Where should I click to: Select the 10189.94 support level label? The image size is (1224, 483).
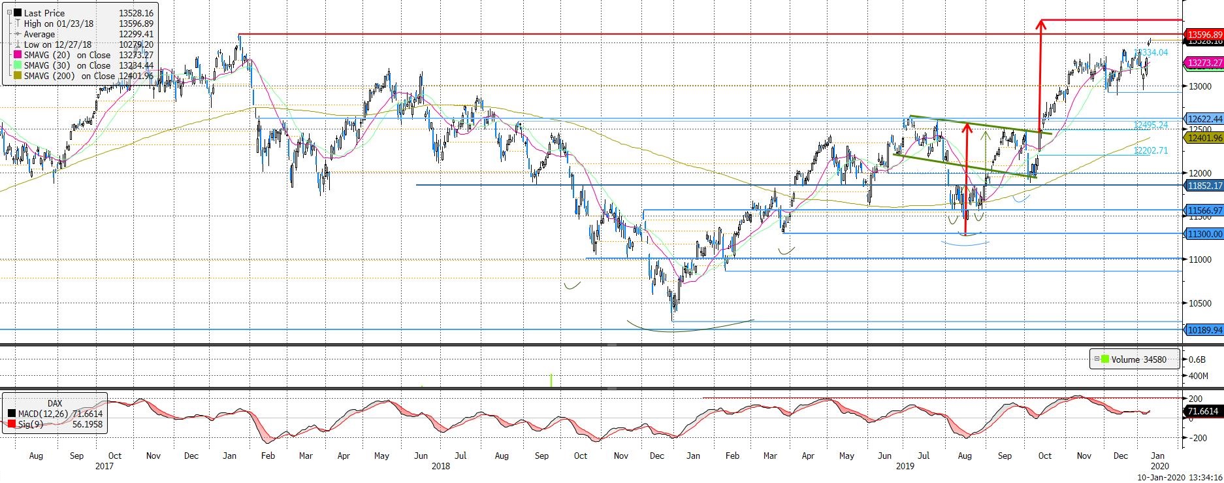point(1204,330)
